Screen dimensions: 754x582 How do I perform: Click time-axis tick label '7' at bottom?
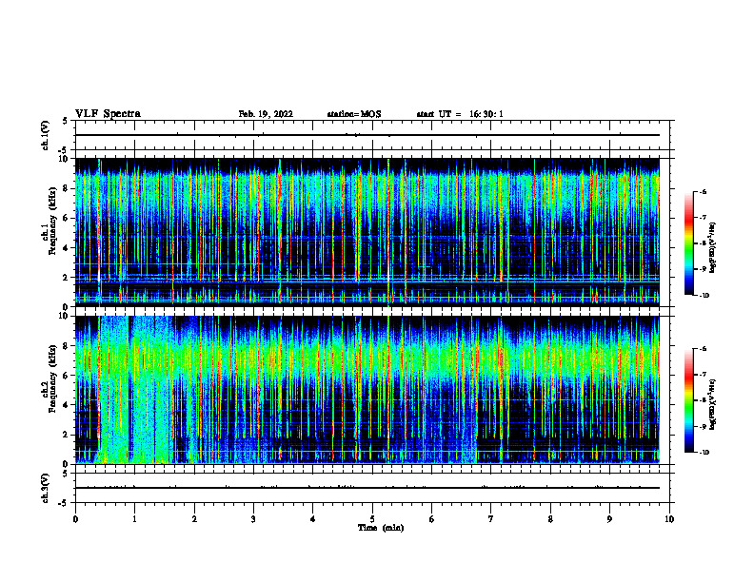point(491,519)
